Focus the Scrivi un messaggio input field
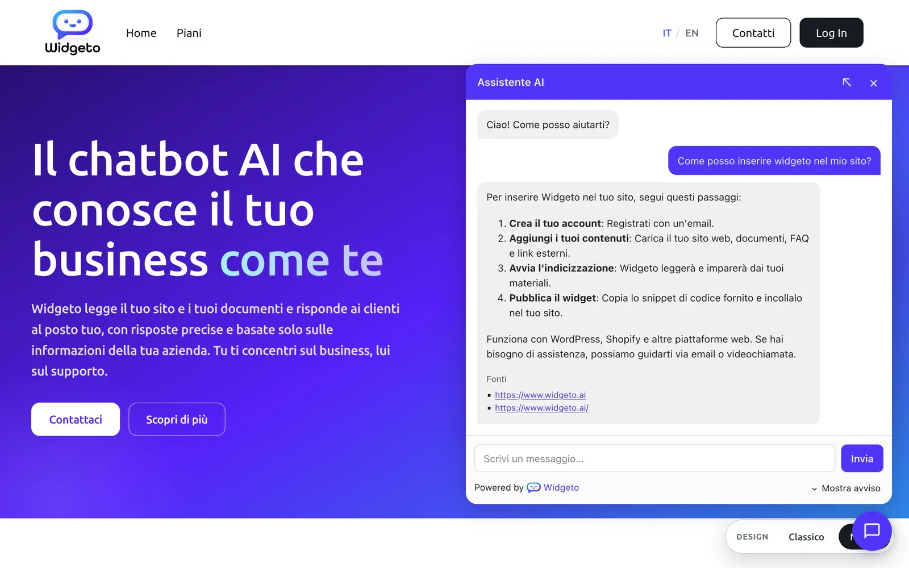Screen dimensions: 909x568 (654, 458)
